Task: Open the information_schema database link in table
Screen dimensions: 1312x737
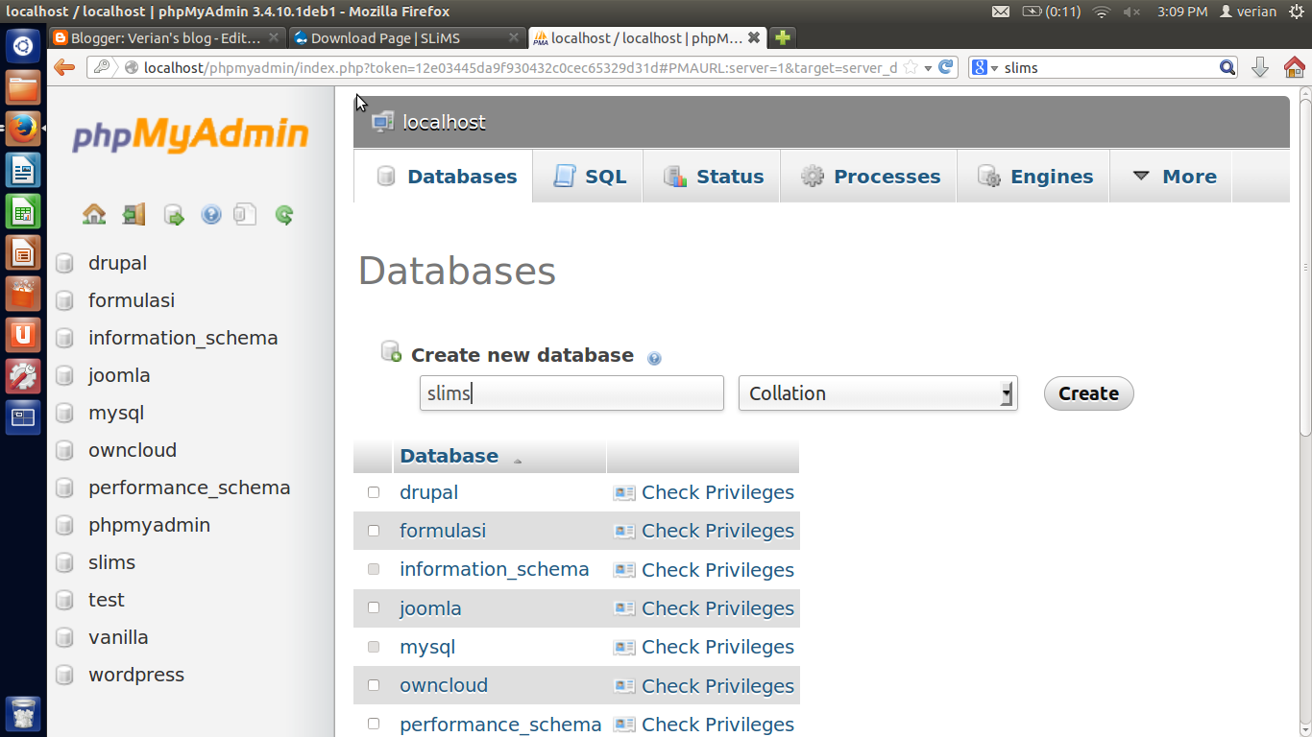Action: (x=494, y=569)
